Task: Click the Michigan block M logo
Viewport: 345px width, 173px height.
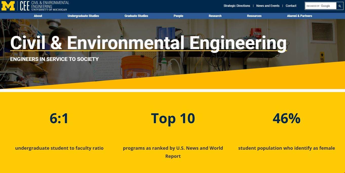Action: (8, 6)
